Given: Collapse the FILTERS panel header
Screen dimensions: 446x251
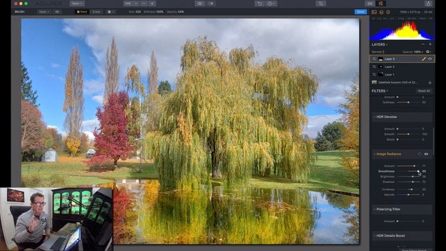Looking at the screenshot, I should tap(380, 91).
